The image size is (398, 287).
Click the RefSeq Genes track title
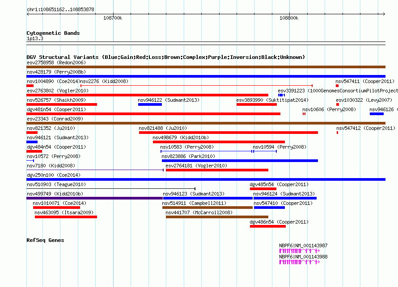45,240
